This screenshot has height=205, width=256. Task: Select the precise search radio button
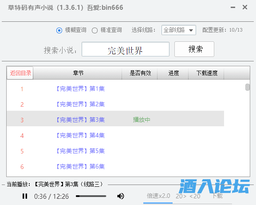pos(95,30)
